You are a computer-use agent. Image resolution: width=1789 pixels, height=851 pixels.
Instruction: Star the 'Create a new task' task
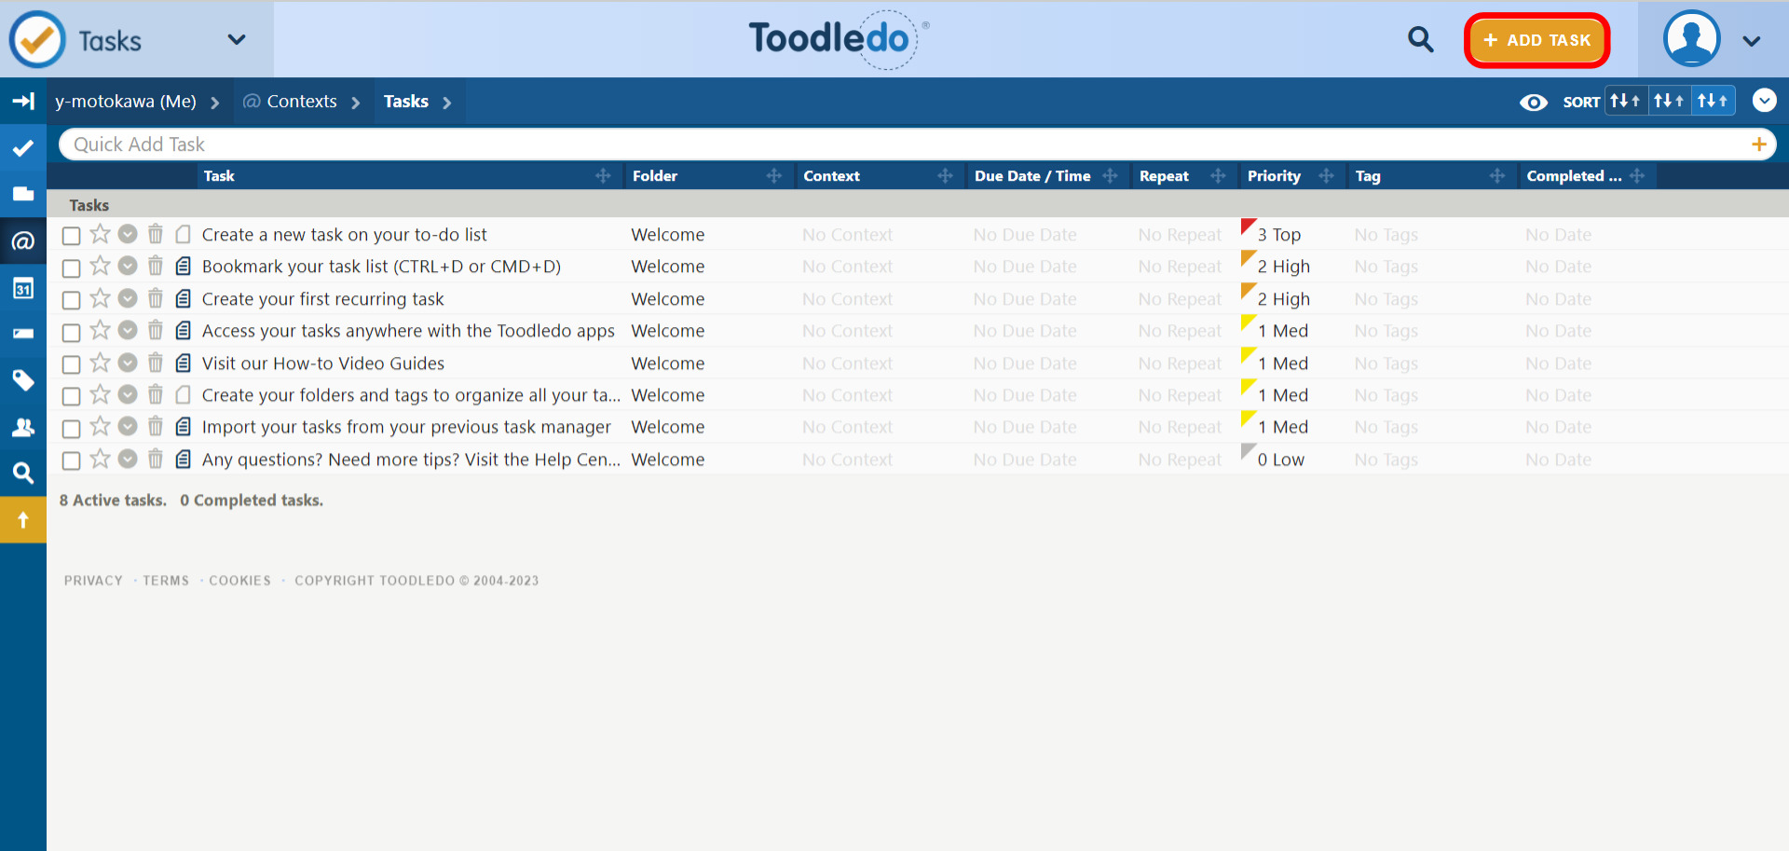coord(100,234)
